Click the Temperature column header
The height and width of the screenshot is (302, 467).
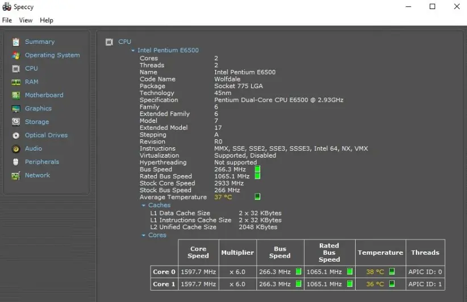(380, 253)
